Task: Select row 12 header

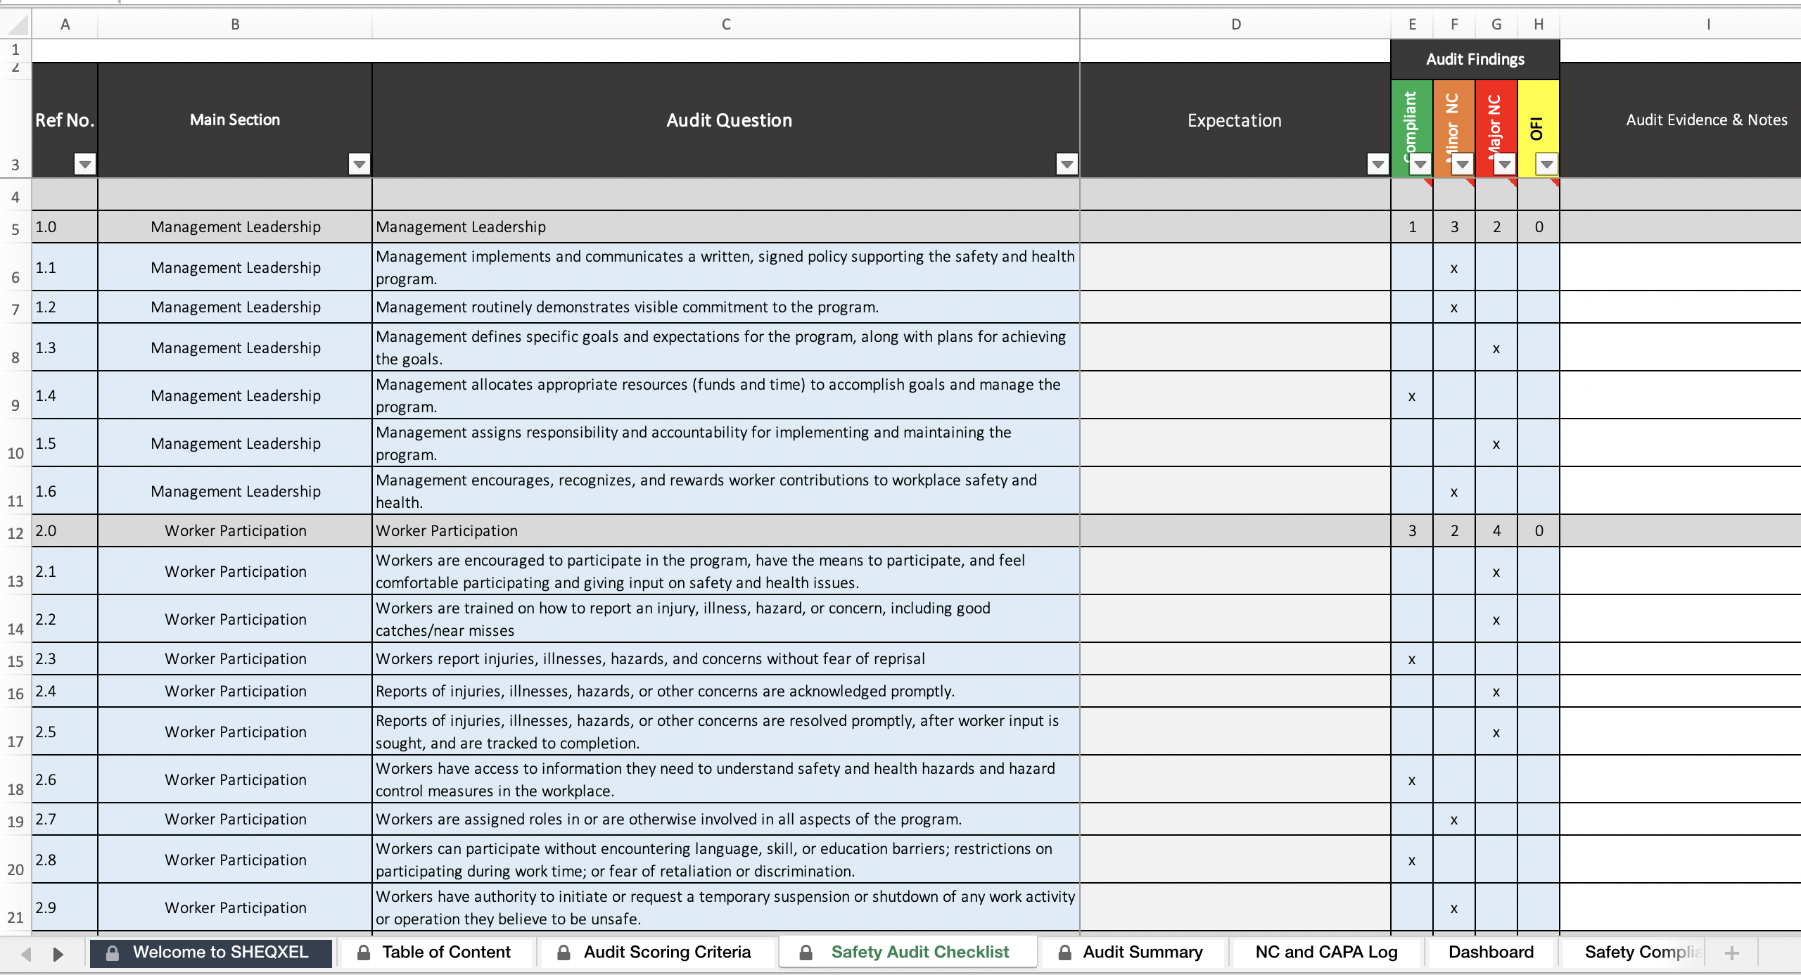Action: [15, 533]
